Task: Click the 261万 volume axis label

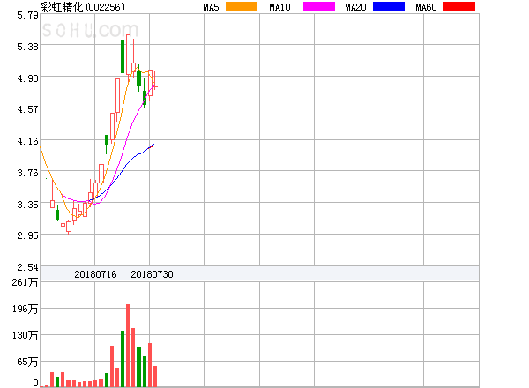Action: [25, 282]
